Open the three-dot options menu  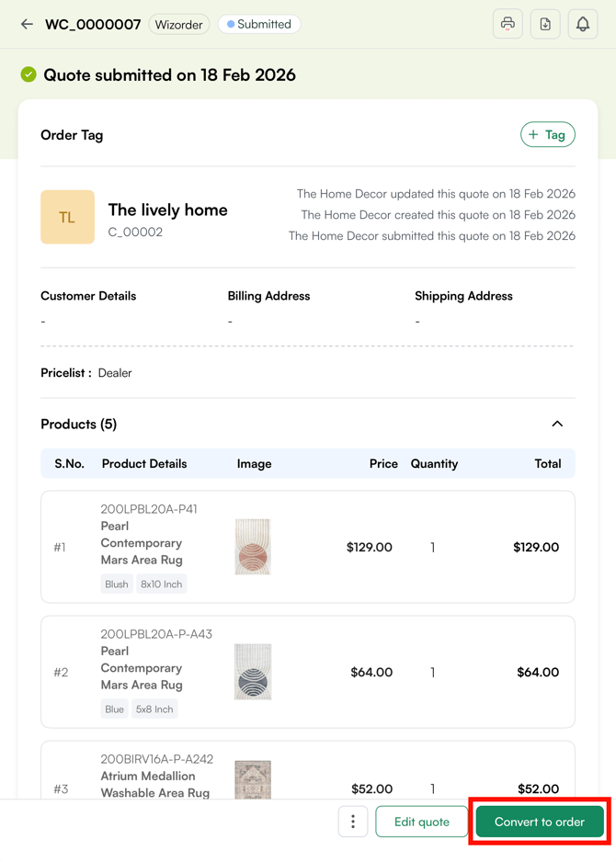tap(353, 822)
